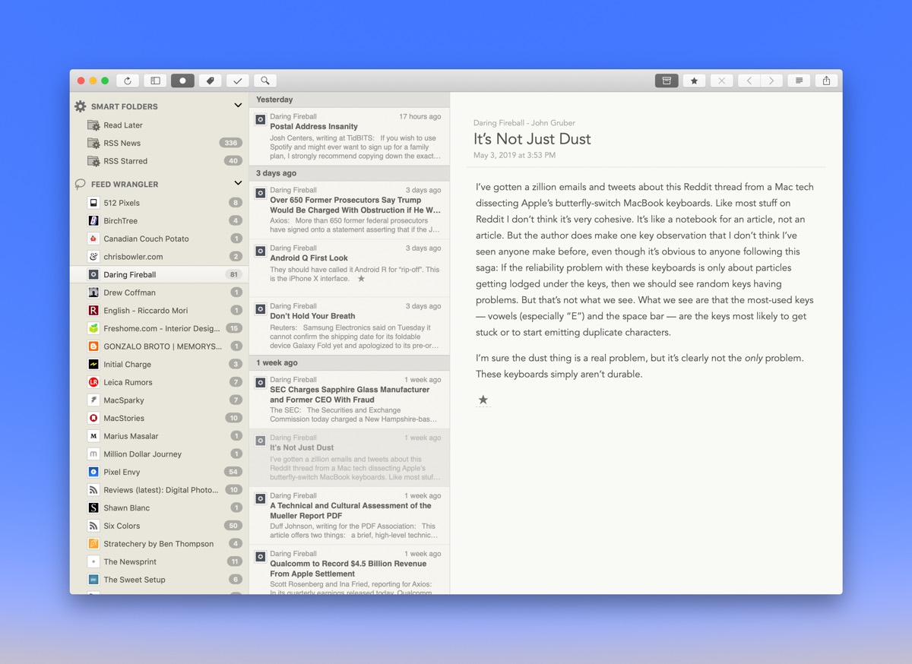Click the Yesterday group header
This screenshot has width=912, height=664.
click(350, 100)
